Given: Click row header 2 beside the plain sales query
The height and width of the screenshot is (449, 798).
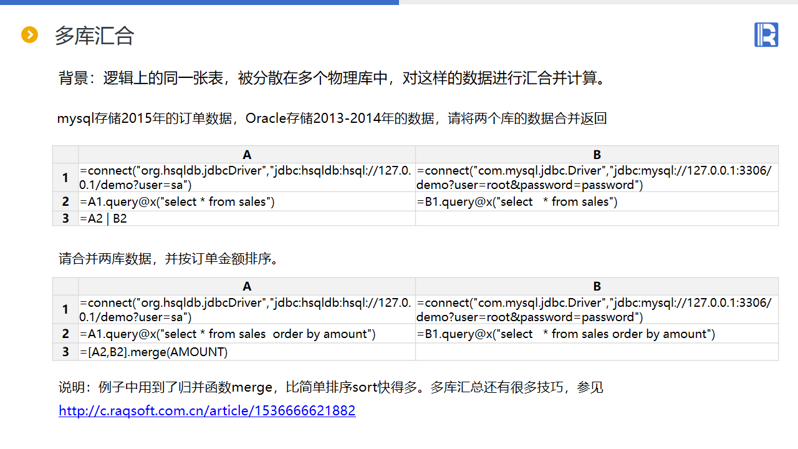Looking at the screenshot, I should pyautogui.click(x=65, y=201).
